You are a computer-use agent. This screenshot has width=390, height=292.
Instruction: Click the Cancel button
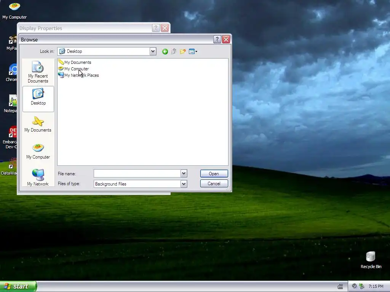(214, 184)
